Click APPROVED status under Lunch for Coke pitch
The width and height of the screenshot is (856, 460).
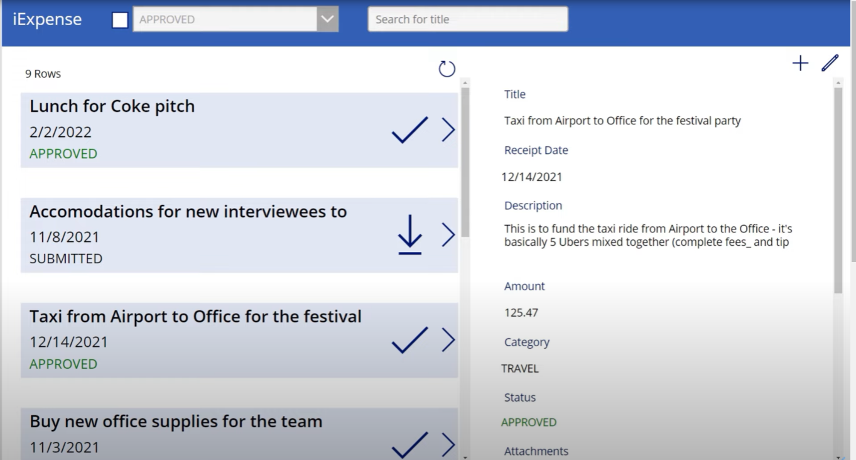coord(63,153)
